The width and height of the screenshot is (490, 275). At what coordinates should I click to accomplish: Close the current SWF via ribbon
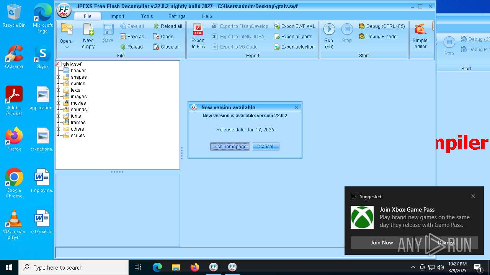(x=163, y=37)
